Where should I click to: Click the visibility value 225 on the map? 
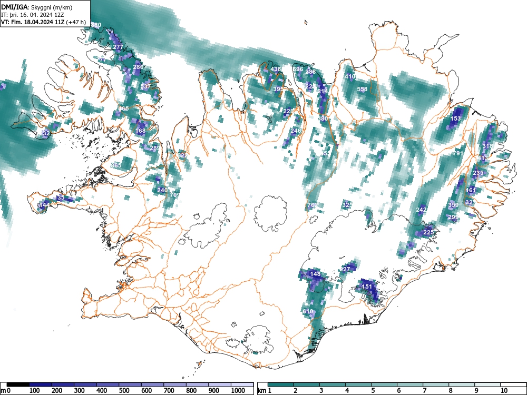(x=428, y=232)
